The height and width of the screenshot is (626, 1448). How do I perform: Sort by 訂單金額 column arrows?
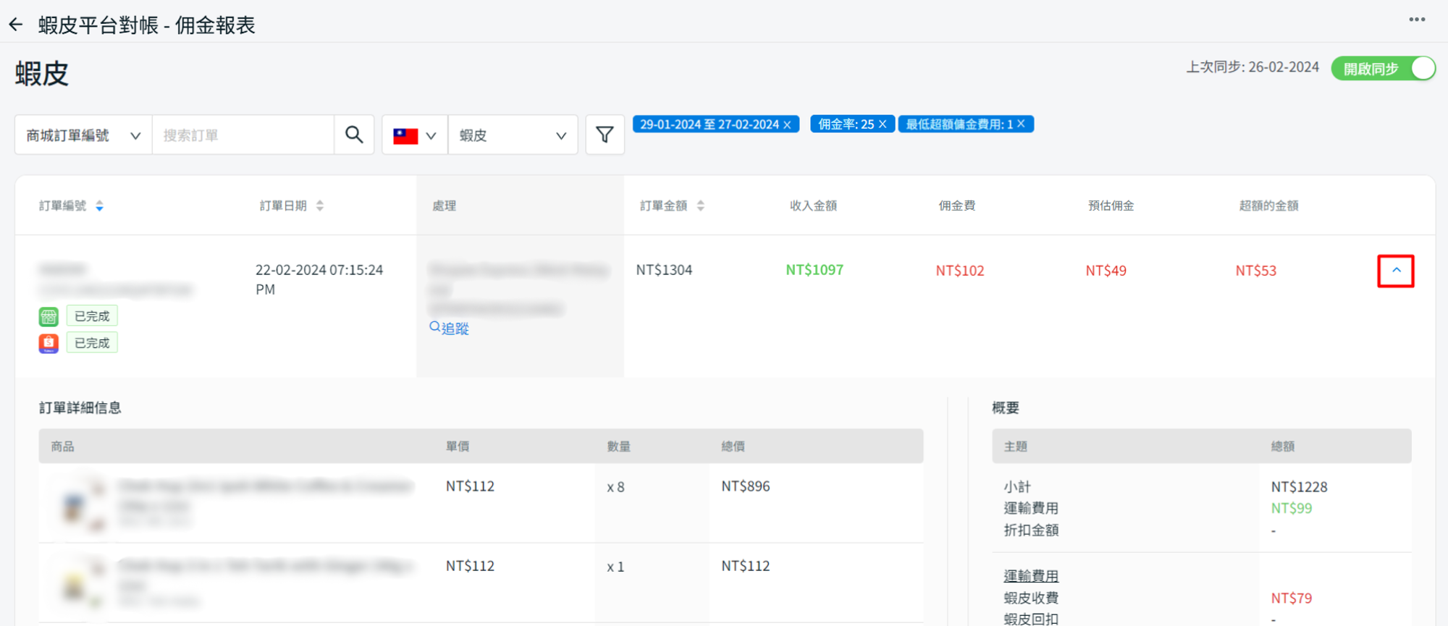tap(700, 206)
